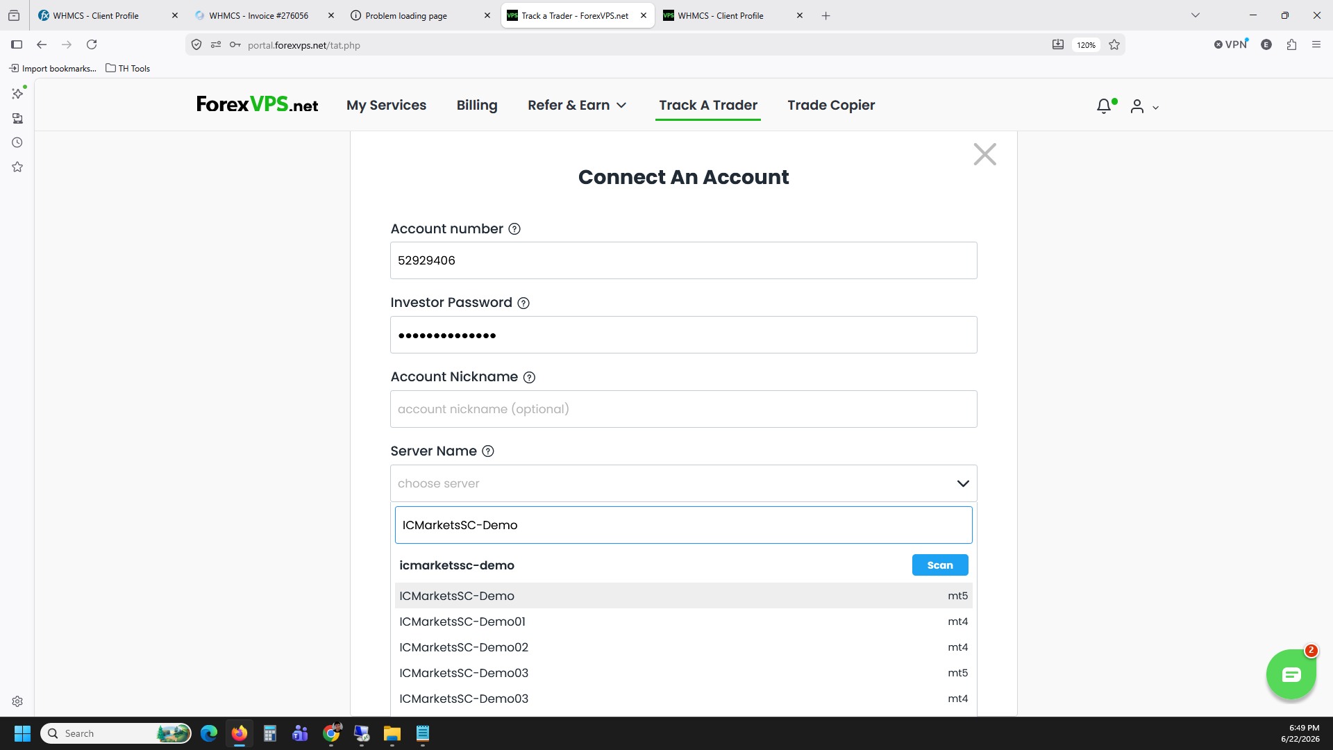Open a new browser tab
The image size is (1333, 750).
(x=825, y=15)
